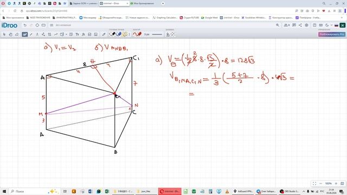The width and height of the screenshot is (347, 195).
Task: Select the shapes tool
Action: pyautogui.click(x=62, y=34)
